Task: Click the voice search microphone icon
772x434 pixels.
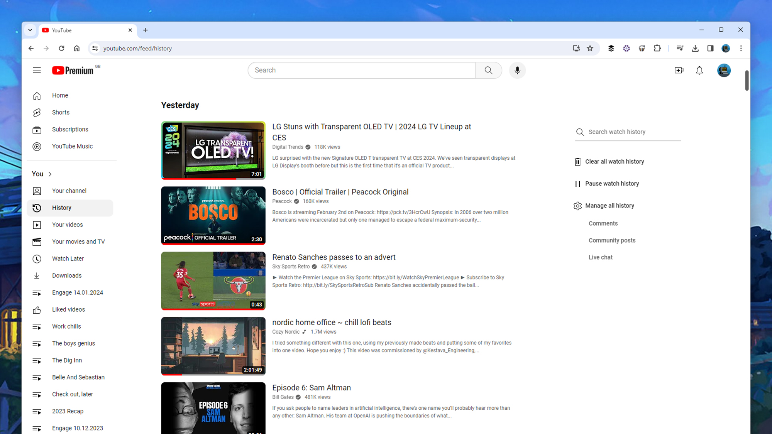Action: click(517, 70)
